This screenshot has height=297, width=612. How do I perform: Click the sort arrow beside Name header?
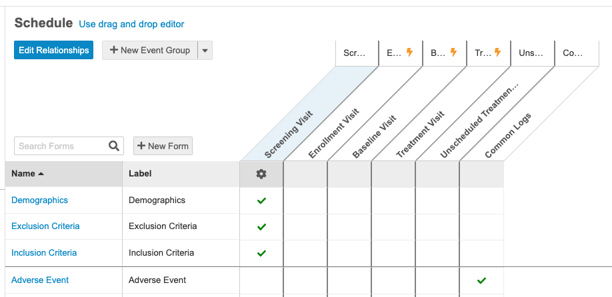click(41, 174)
